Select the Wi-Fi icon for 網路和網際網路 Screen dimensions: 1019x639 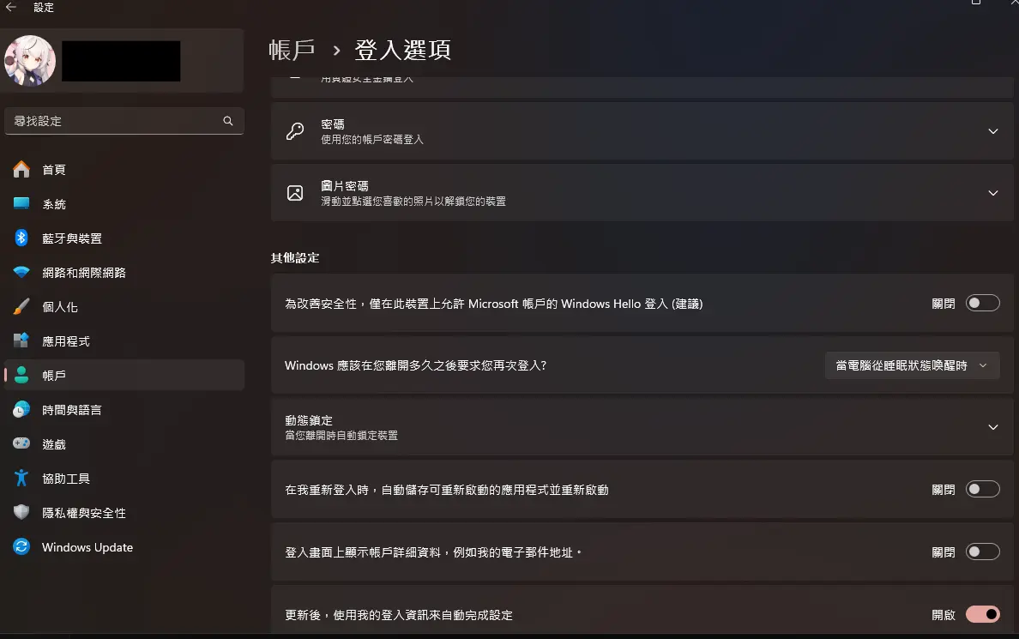[x=22, y=273]
